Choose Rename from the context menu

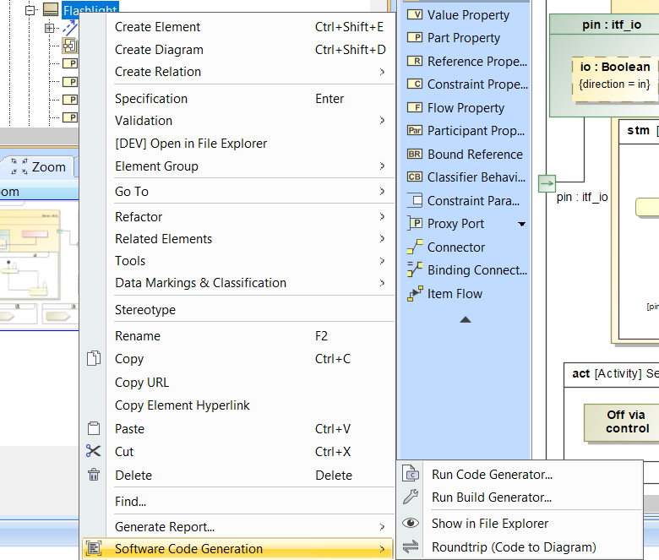point(138,336)
